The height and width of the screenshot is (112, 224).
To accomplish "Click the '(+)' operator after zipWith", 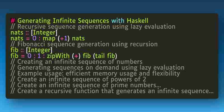I will [x=76, y=56].
